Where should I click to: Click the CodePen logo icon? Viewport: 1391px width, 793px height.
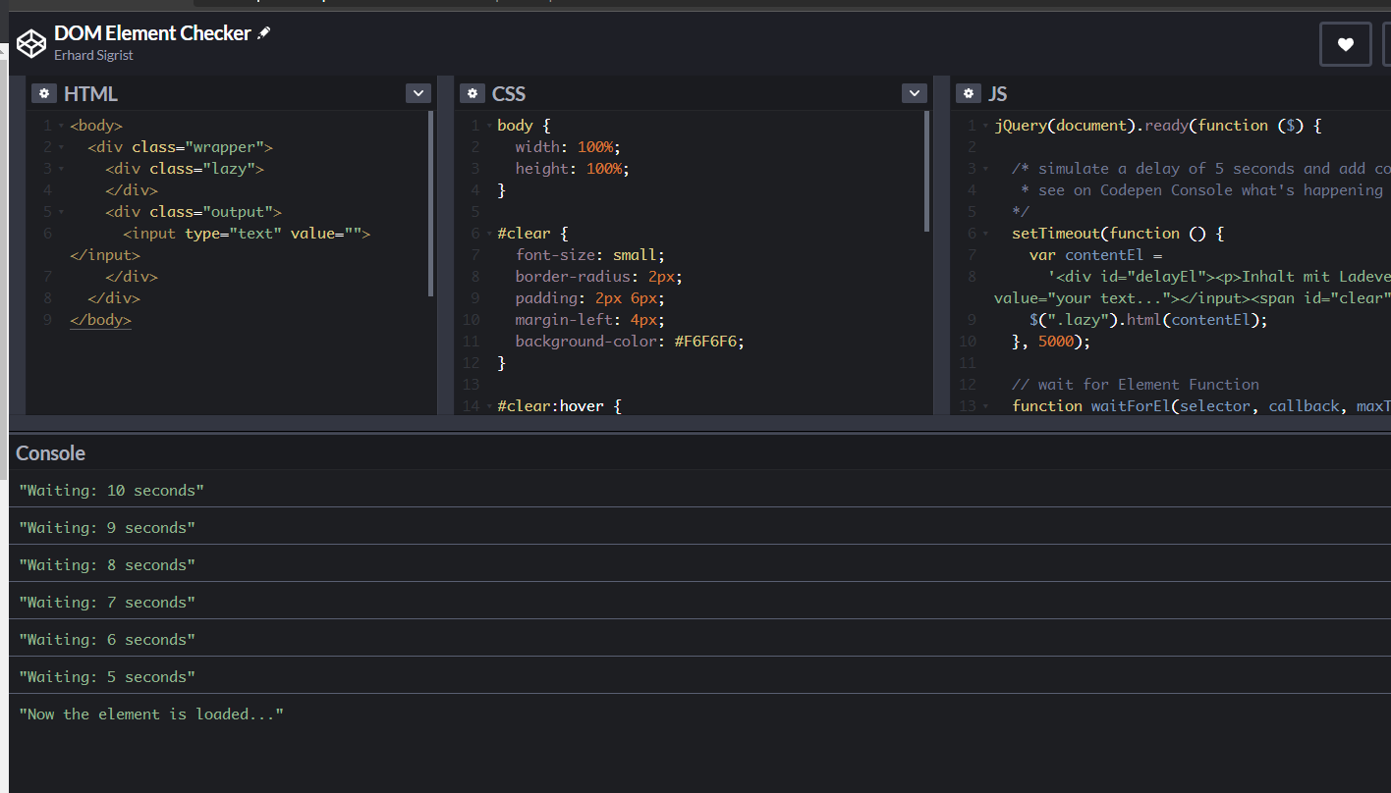[31, 43]
